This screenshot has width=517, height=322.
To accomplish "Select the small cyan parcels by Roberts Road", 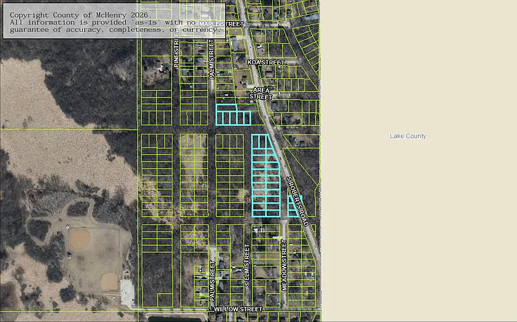I will point(294,206).
